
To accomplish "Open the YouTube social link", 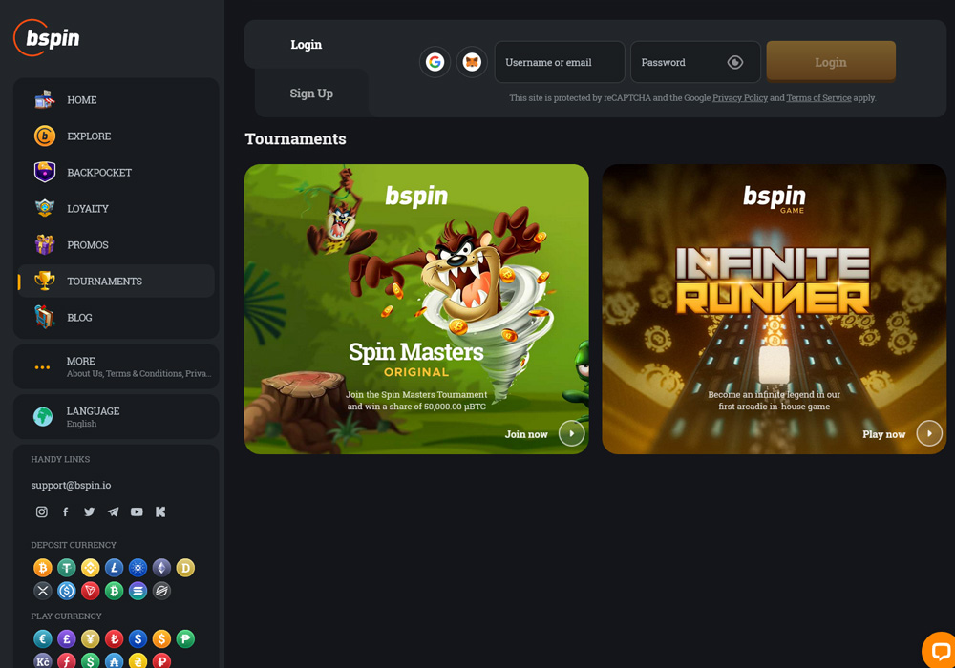I will (x=137, y=511).
